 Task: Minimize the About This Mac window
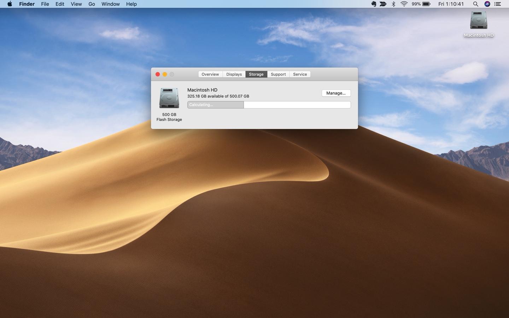(165, 74)
